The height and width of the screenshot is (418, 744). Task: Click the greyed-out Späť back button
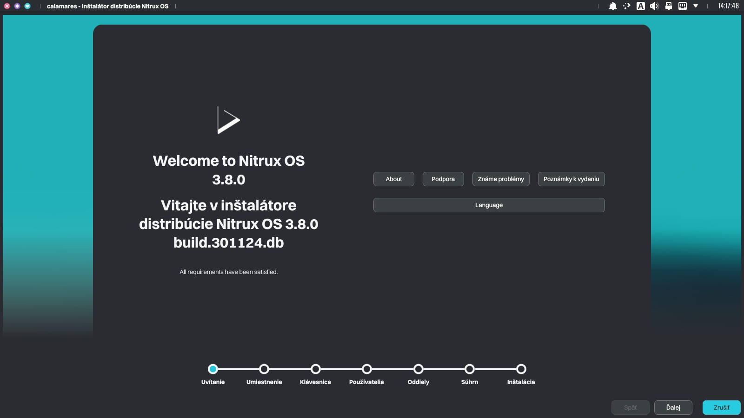[x=631, y=407]
